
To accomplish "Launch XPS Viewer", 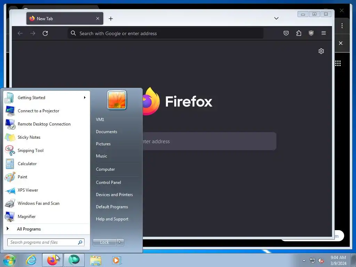I will pos(47,190).
